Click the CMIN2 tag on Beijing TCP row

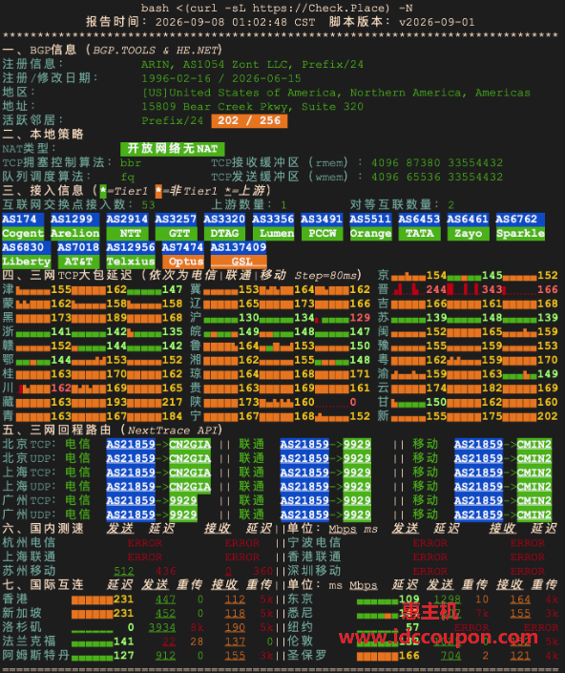(534, 444)
